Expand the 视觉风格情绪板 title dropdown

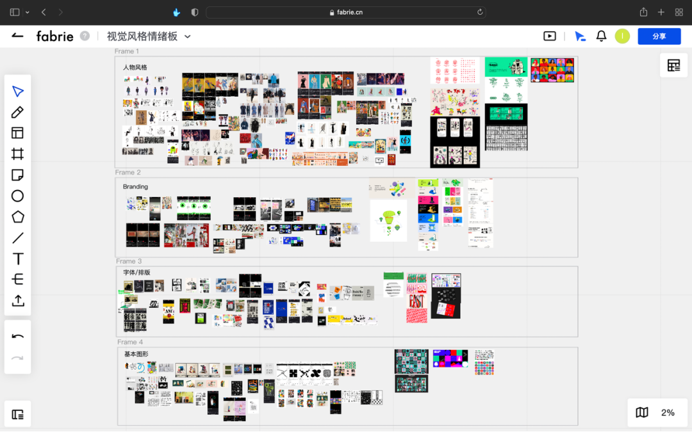click(188, 36)
